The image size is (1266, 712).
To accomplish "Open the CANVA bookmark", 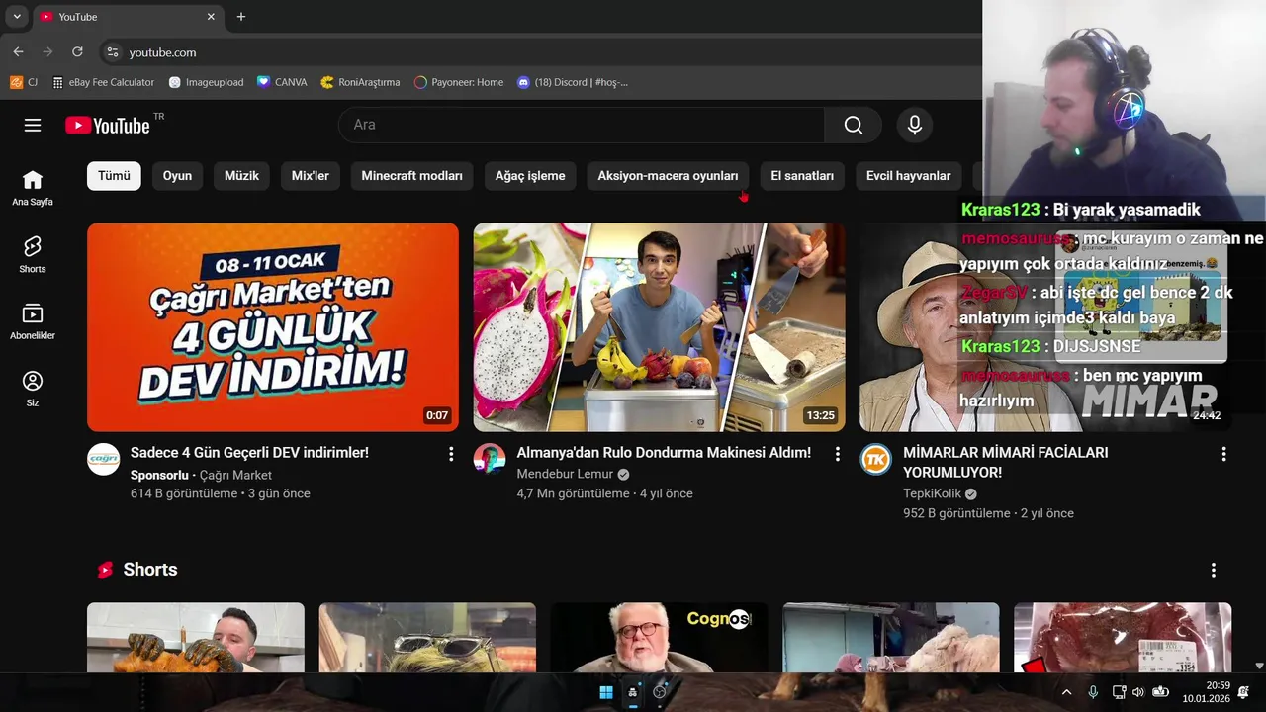I will 282,82.
